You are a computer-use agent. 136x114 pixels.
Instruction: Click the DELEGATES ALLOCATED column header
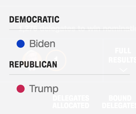pos(71,102)
